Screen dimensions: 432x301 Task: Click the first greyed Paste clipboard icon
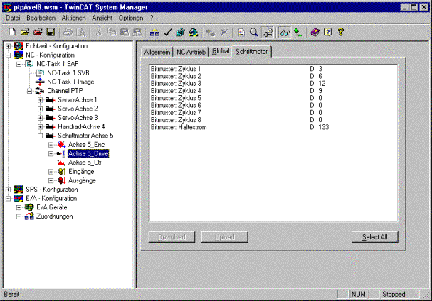coord(125,32)
